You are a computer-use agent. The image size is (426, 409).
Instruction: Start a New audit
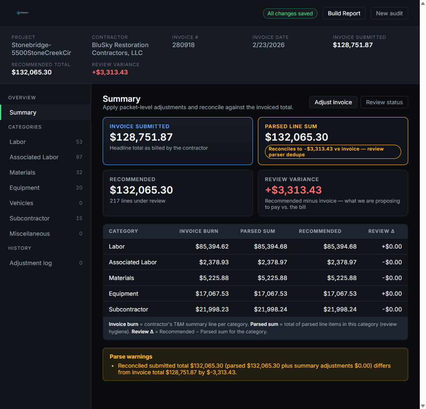pyautogui.click(x=389, y=13)
